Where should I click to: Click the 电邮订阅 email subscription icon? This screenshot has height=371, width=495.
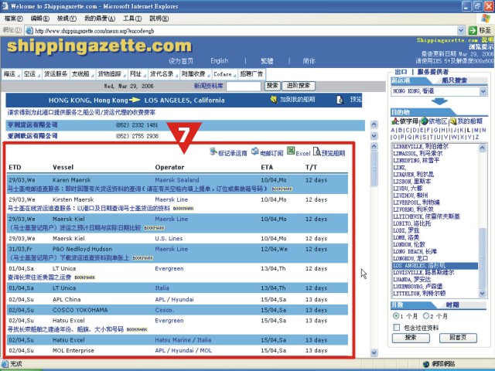coord(255,151)
